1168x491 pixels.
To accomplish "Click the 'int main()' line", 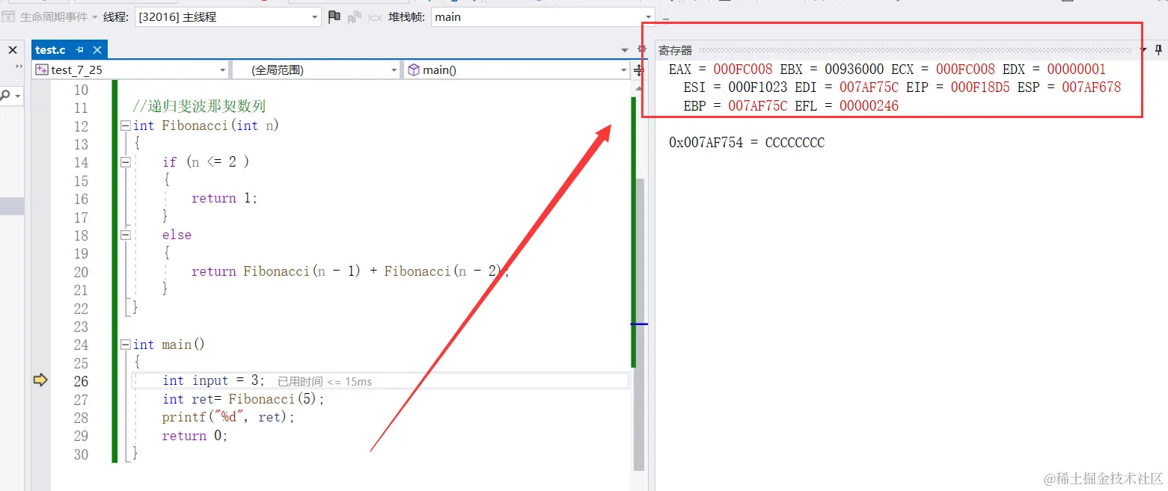I will [168, 345].
